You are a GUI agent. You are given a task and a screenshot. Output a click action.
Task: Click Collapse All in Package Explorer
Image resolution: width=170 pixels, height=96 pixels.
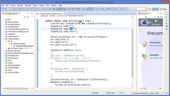[25, 17]
